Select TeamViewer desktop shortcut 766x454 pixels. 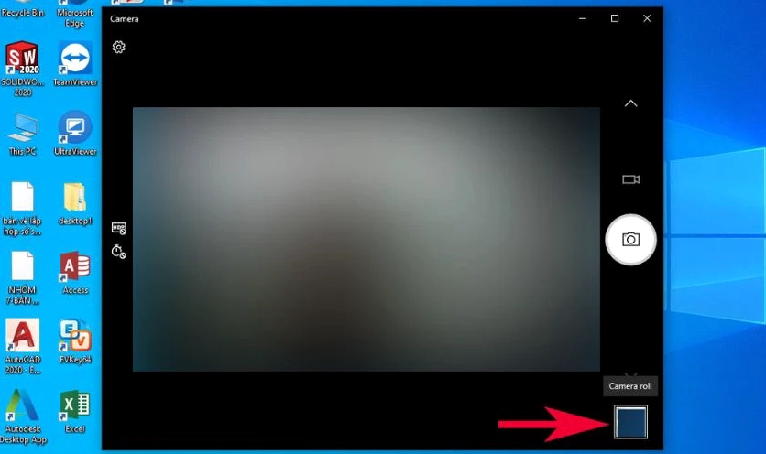tap(75, 64)
